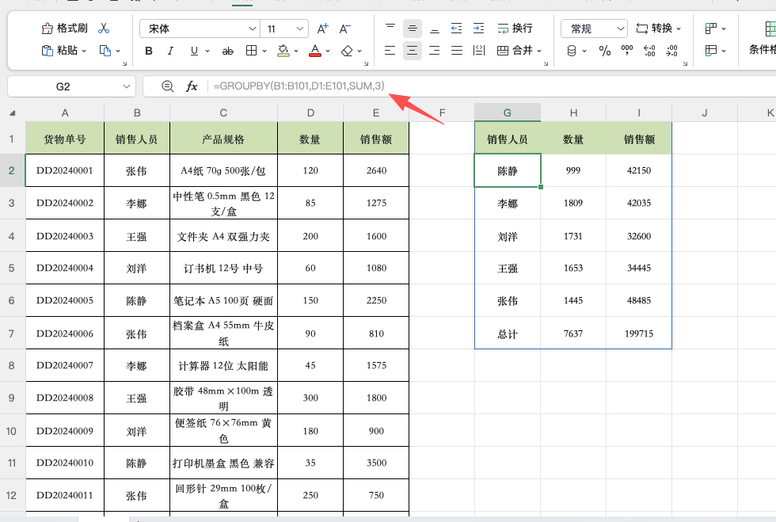Click the Copy icon

click(x=105, y=51)
